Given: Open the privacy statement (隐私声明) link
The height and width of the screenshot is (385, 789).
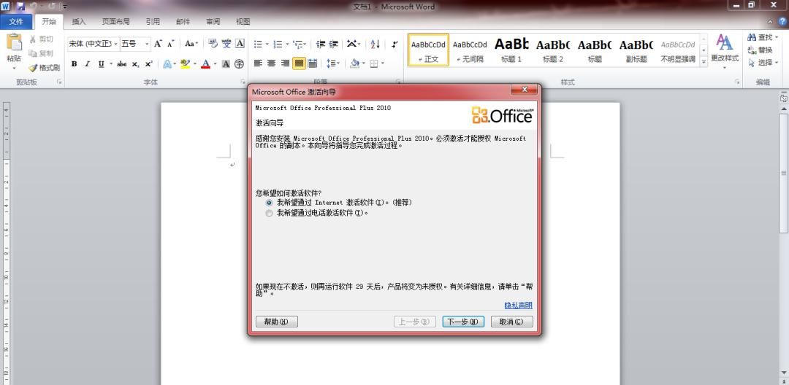Looking at the screenshot, I should pyautogui.click(x=518, y=306).
